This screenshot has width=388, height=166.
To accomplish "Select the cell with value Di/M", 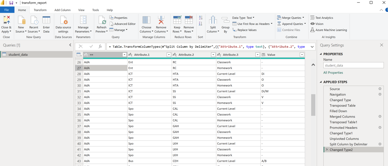I will (x=283, y=91).
